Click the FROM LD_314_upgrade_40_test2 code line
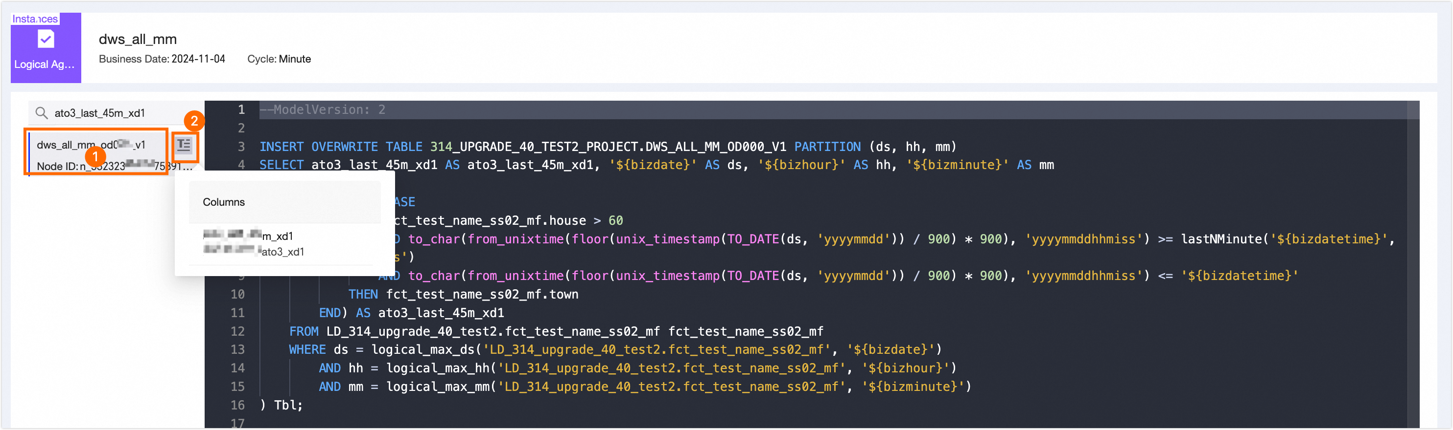1453x430 pixels. (x=556, y=331)
